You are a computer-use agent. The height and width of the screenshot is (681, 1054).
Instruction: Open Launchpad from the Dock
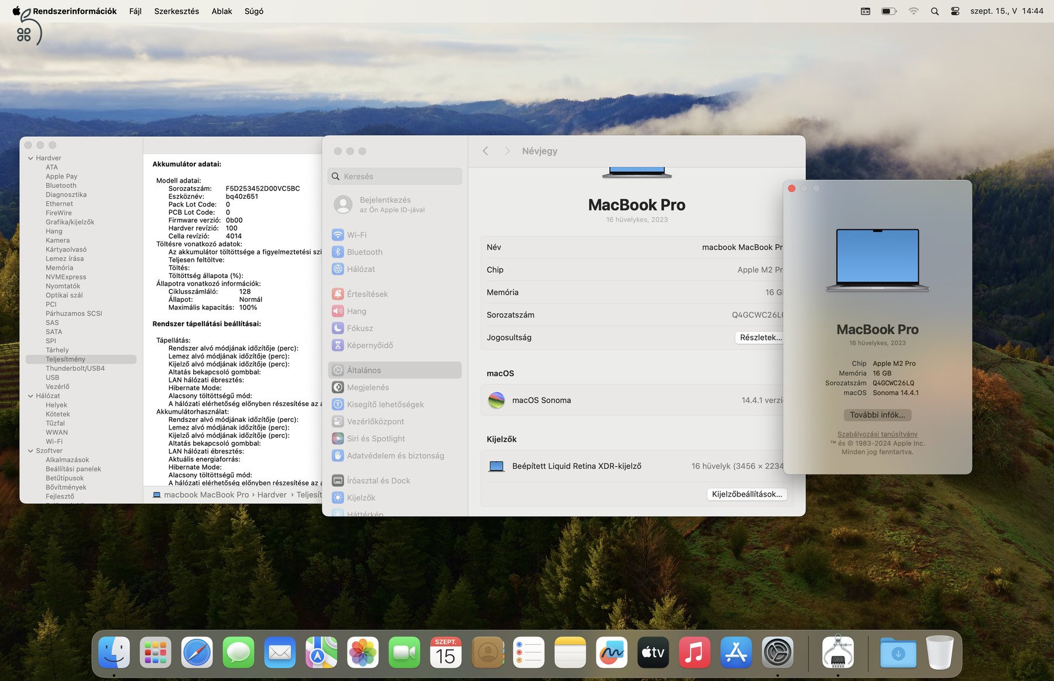[156, 652]
